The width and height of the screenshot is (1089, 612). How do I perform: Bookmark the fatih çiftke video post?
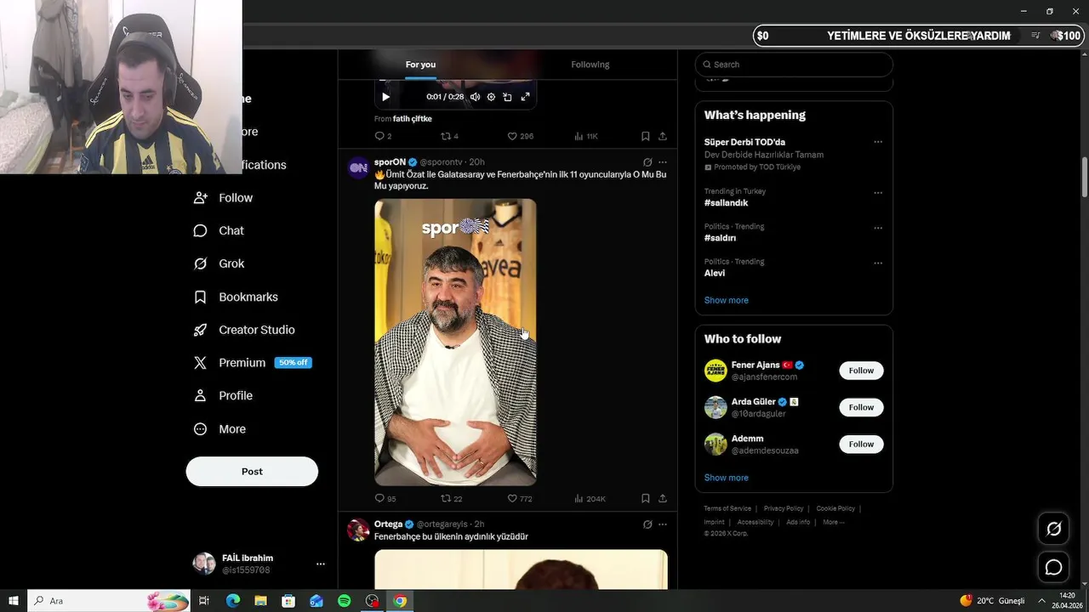point(646,136)
